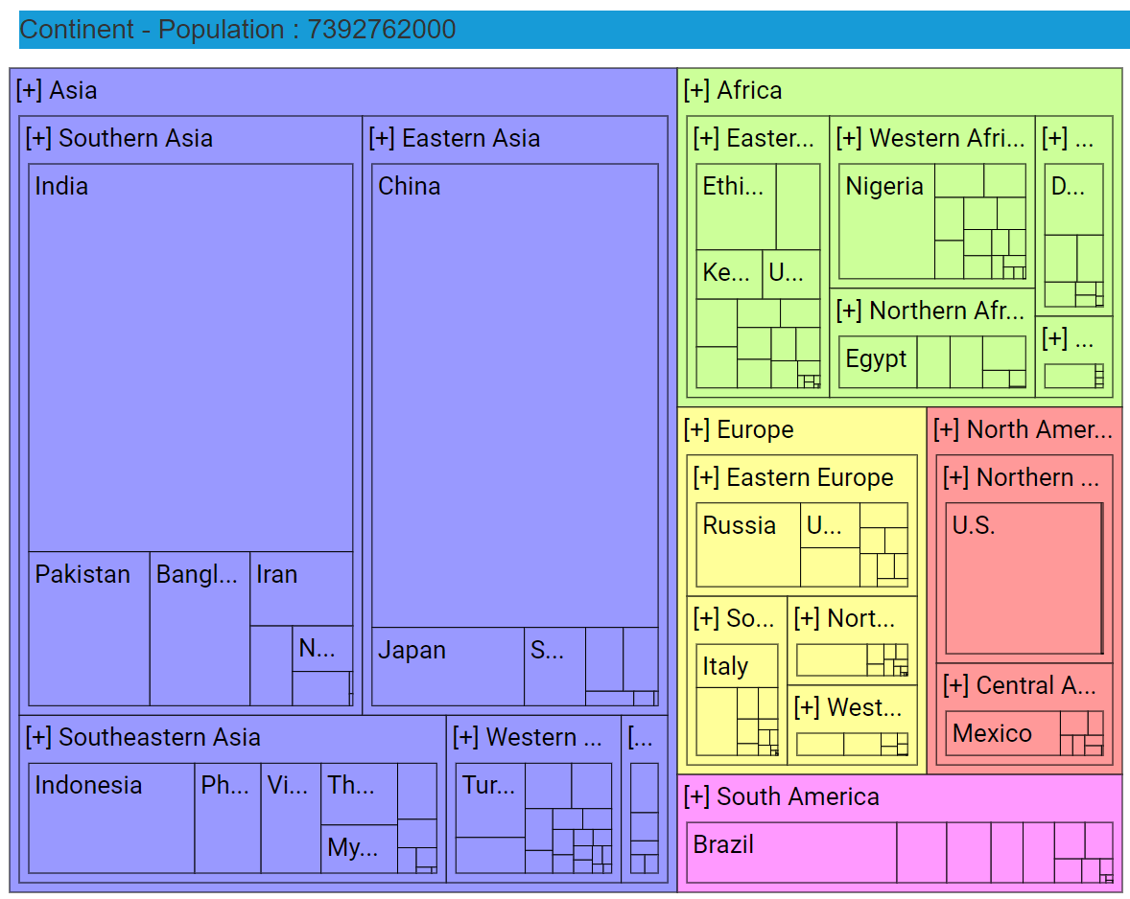The height and width of the screenshot is (899, 1130).
Task: Click the tile labeled U... beside Russia
Action: [x=830, y=525]
